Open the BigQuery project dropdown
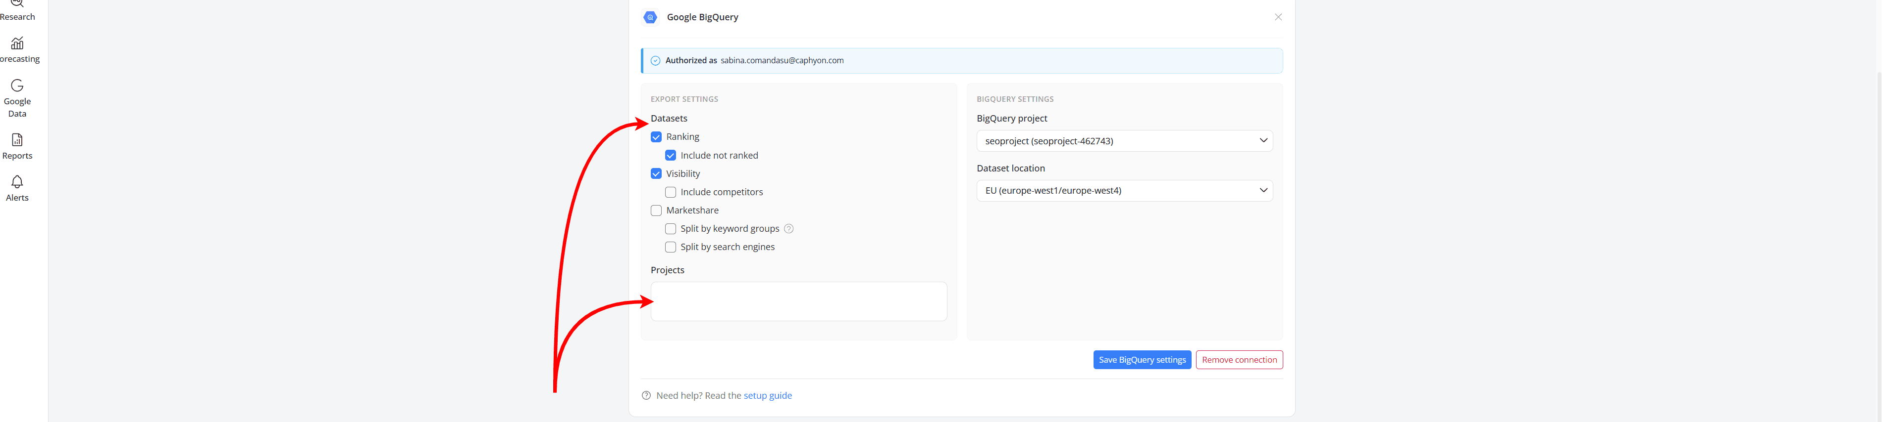Viewport: 1882px width, 422px height. (1124, 141)
